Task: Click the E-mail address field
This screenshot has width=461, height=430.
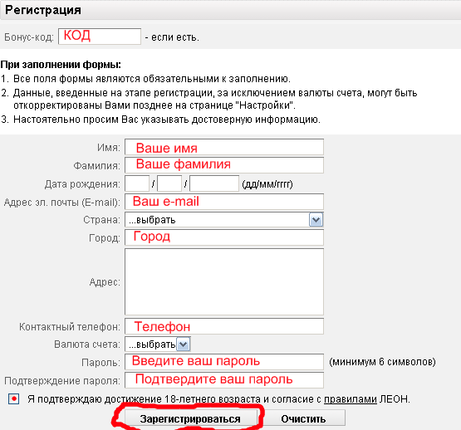Action: [224, 202]
